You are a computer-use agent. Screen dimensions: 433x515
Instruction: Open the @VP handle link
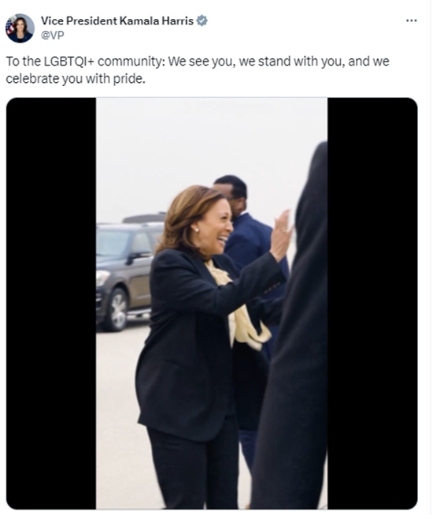coord(52,35)
